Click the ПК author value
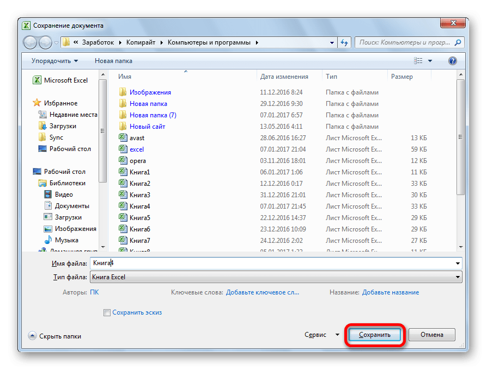487x370 pixels. [94, 292]
